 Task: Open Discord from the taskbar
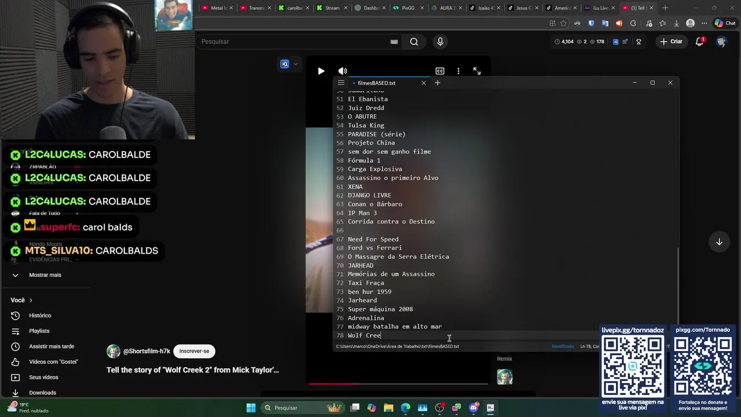[x=474, y=408]
